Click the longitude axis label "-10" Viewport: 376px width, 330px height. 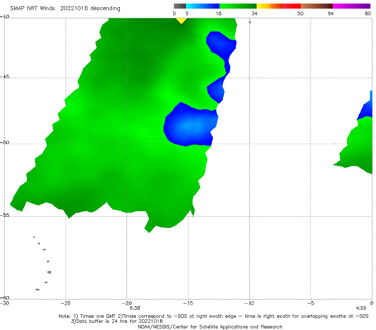[249, 303]
